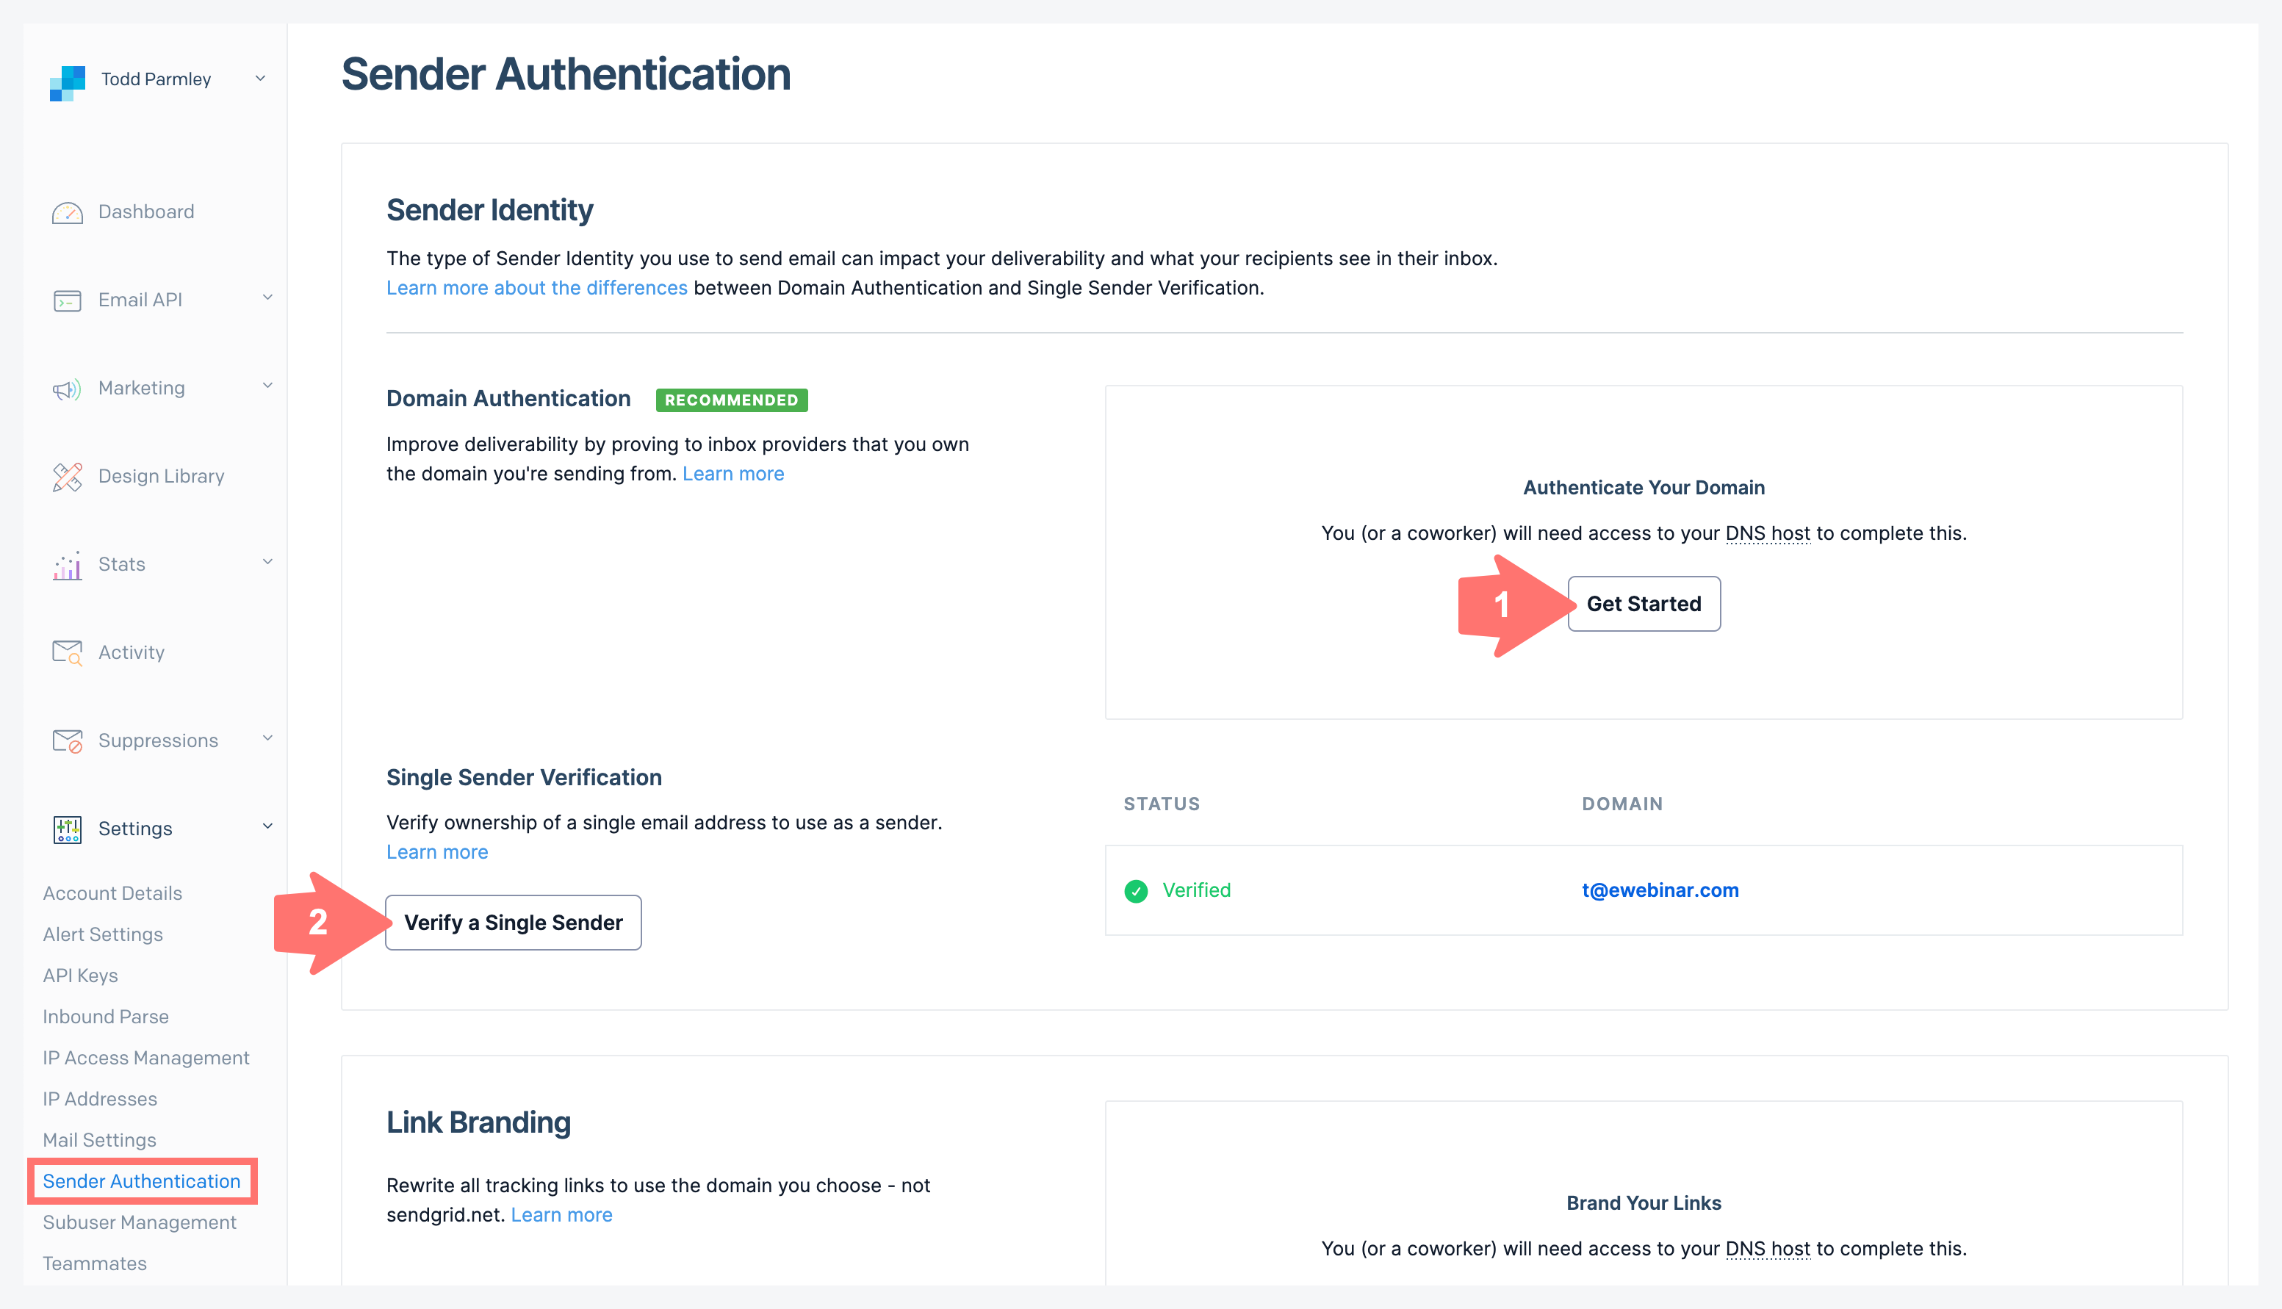Screen dimensions: 2282x1309
Task: Click the Email API terminal icon
Action: (68, 300)
